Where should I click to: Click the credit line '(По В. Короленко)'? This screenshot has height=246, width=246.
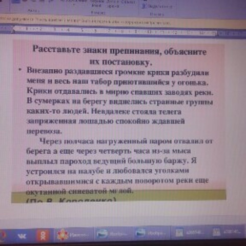(71, 199)
